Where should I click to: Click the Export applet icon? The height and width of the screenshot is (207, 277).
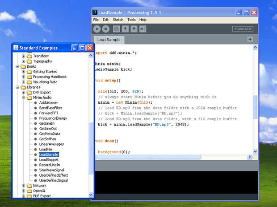click(143, 29)
